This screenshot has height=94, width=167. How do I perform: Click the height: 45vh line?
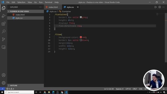tap(66, 20)
